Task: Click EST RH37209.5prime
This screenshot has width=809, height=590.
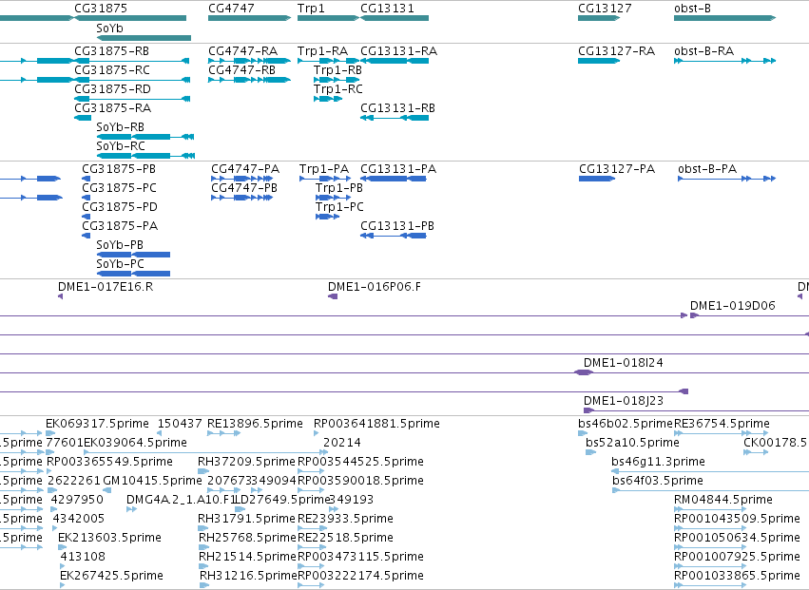Action: pos(246,462)
